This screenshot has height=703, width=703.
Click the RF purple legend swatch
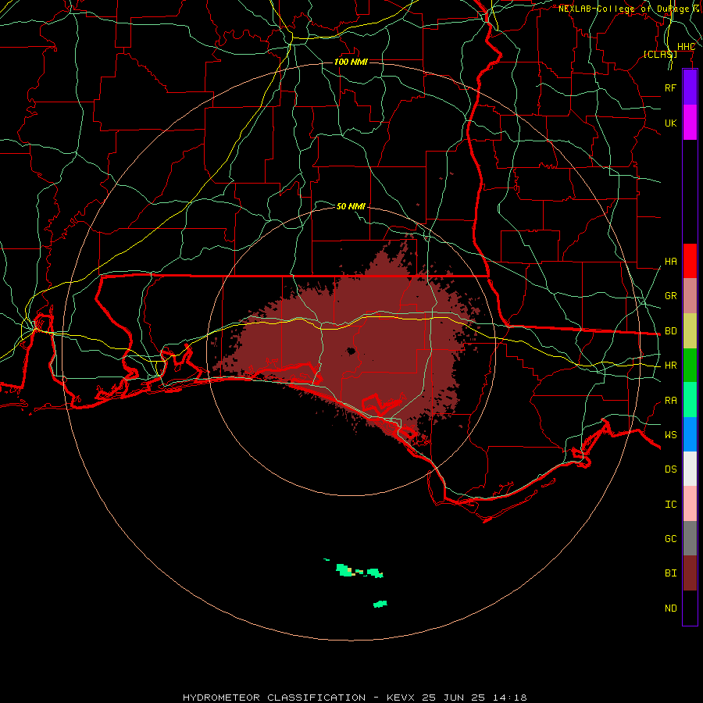690,87
